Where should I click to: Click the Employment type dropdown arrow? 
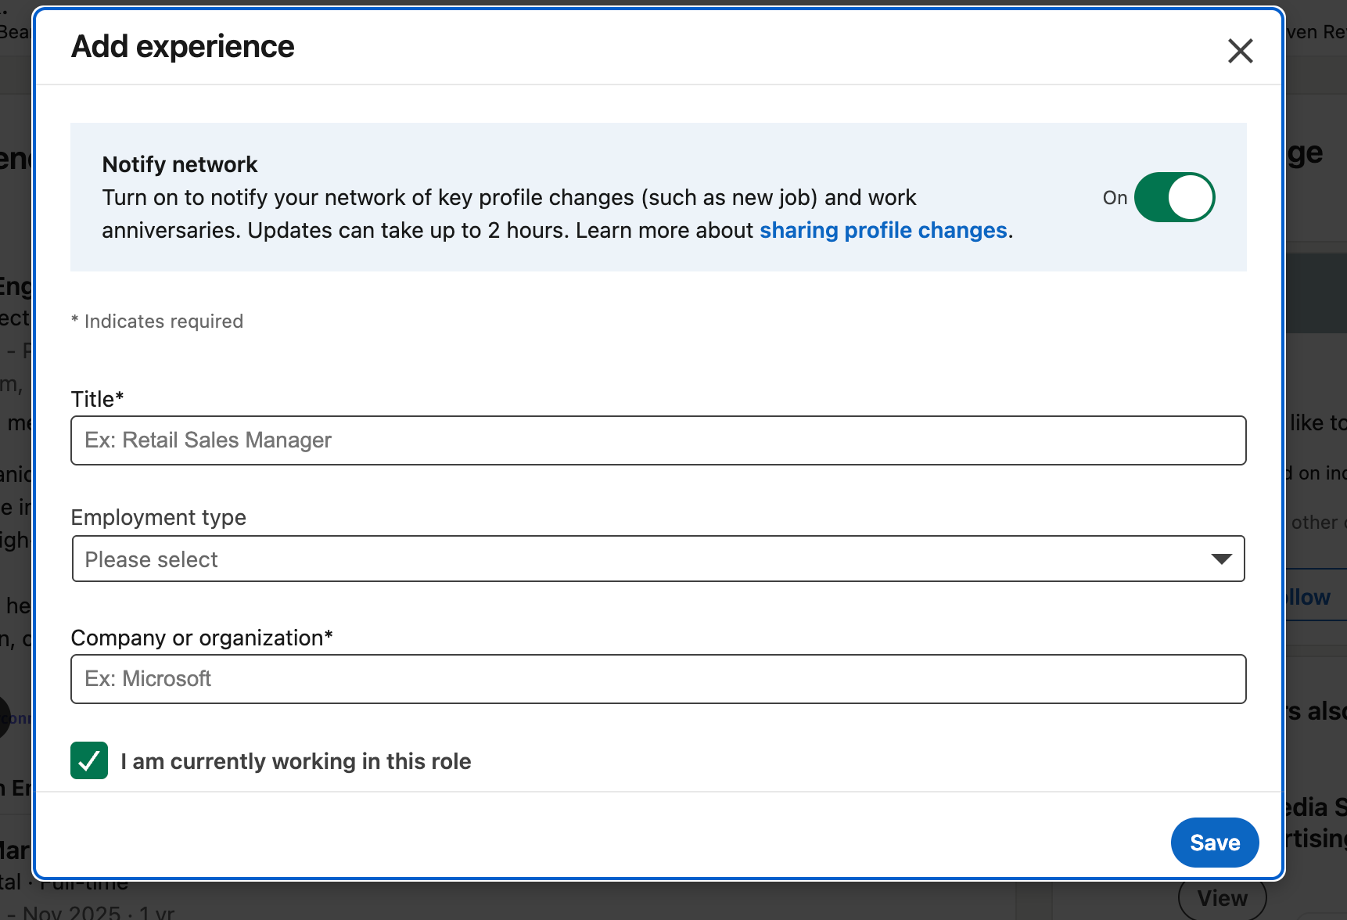[x=1221, y=559]
